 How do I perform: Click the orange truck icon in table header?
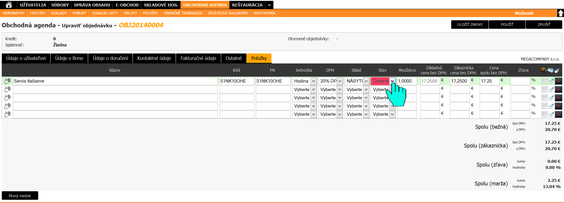click(544, 70)
